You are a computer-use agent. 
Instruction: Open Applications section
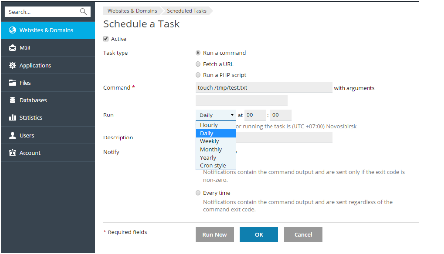coord(48,65)
